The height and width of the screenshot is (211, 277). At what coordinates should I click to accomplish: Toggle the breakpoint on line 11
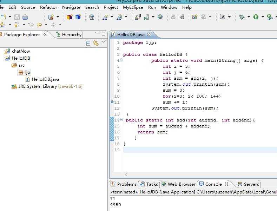point(112,102)
